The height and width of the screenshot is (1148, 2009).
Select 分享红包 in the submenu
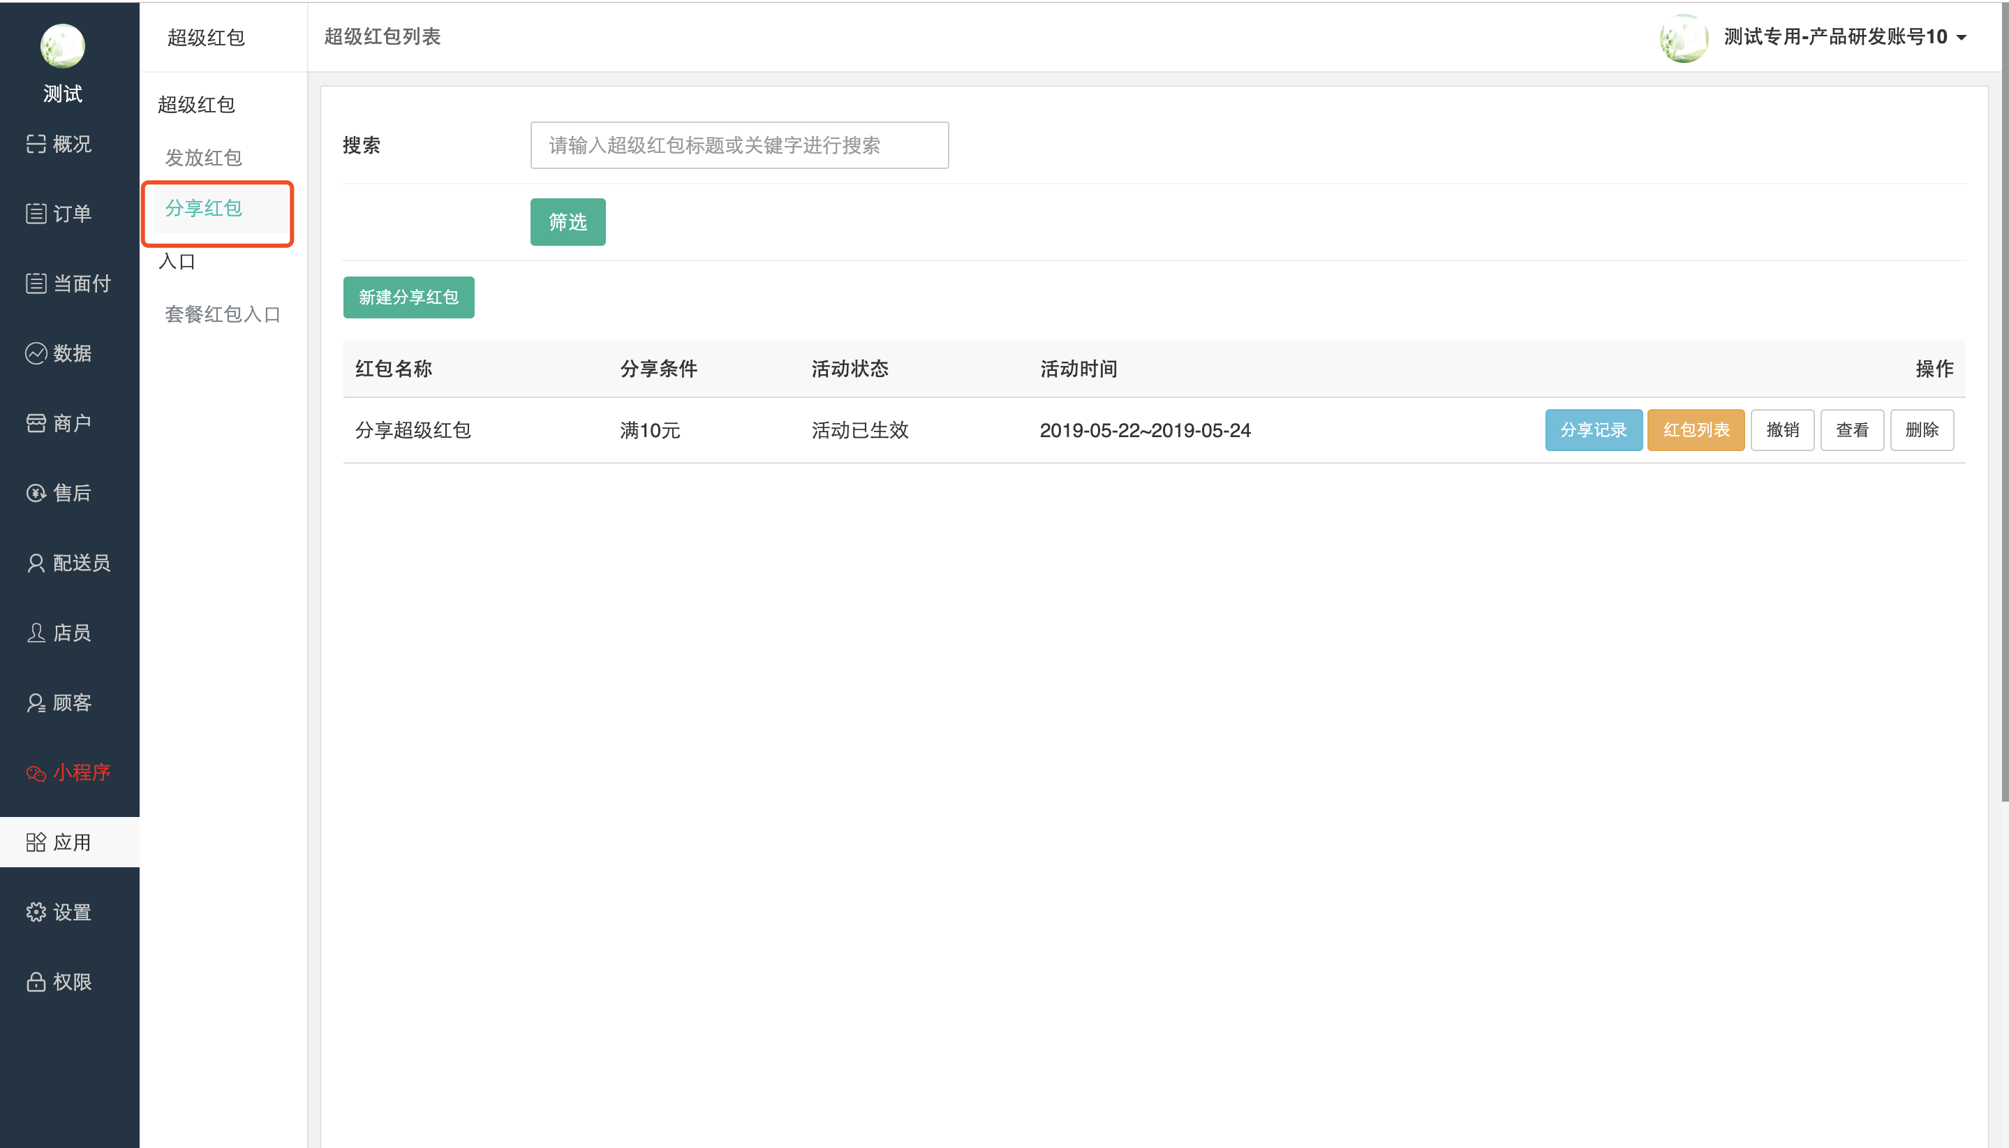point(203,208)
